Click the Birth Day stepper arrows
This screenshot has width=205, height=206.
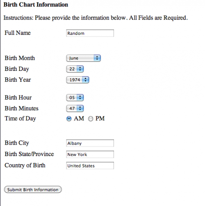(x=80, y=69)
